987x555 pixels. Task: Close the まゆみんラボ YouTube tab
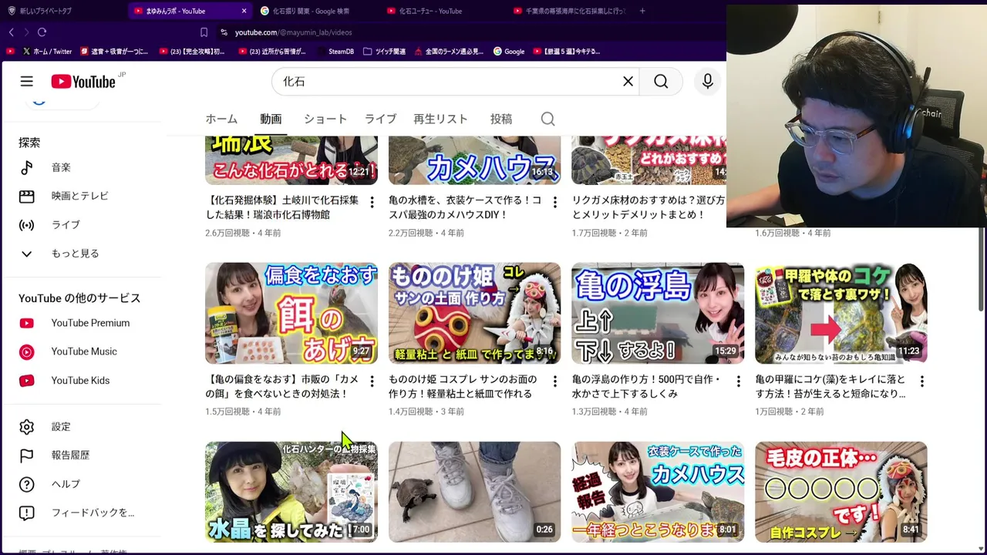[244, 11]
